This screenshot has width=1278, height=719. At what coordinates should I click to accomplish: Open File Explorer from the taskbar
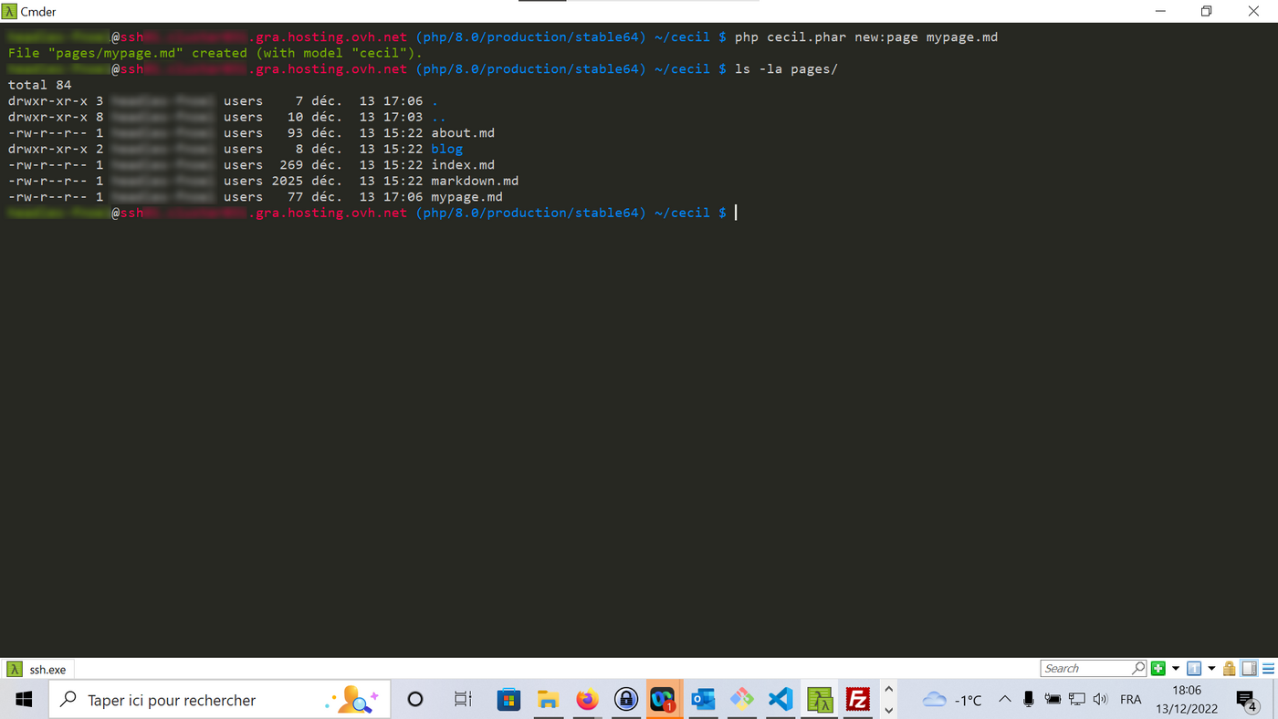[548, 700]
